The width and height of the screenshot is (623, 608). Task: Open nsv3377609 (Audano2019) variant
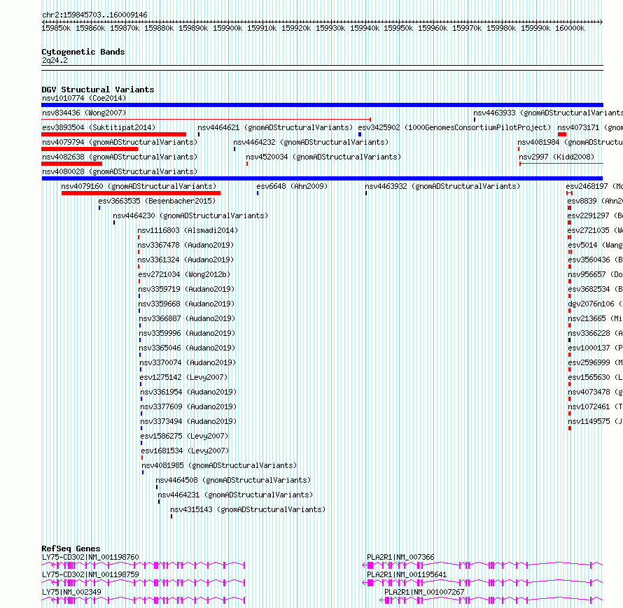188,406
